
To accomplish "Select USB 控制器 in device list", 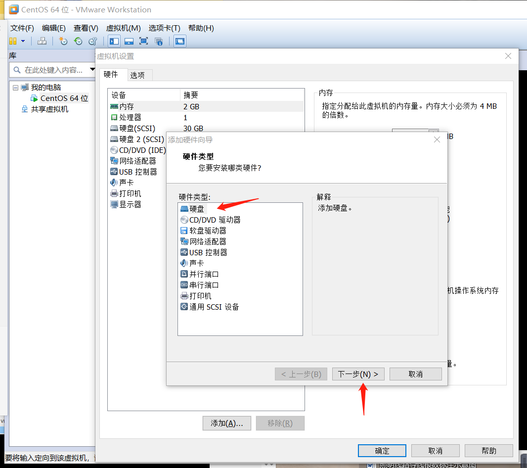I will click(134, 172).
